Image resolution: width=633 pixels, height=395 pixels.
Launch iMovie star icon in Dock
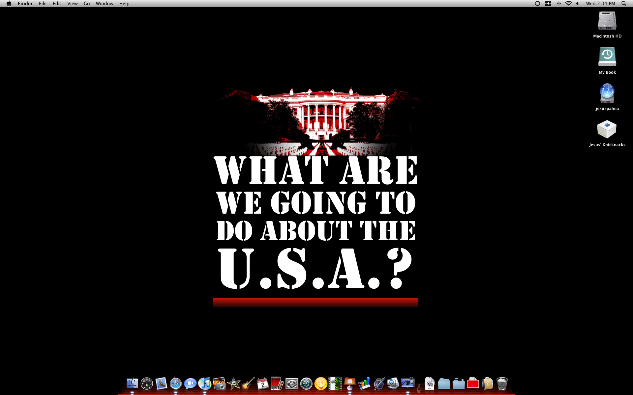tap(234, 383)
